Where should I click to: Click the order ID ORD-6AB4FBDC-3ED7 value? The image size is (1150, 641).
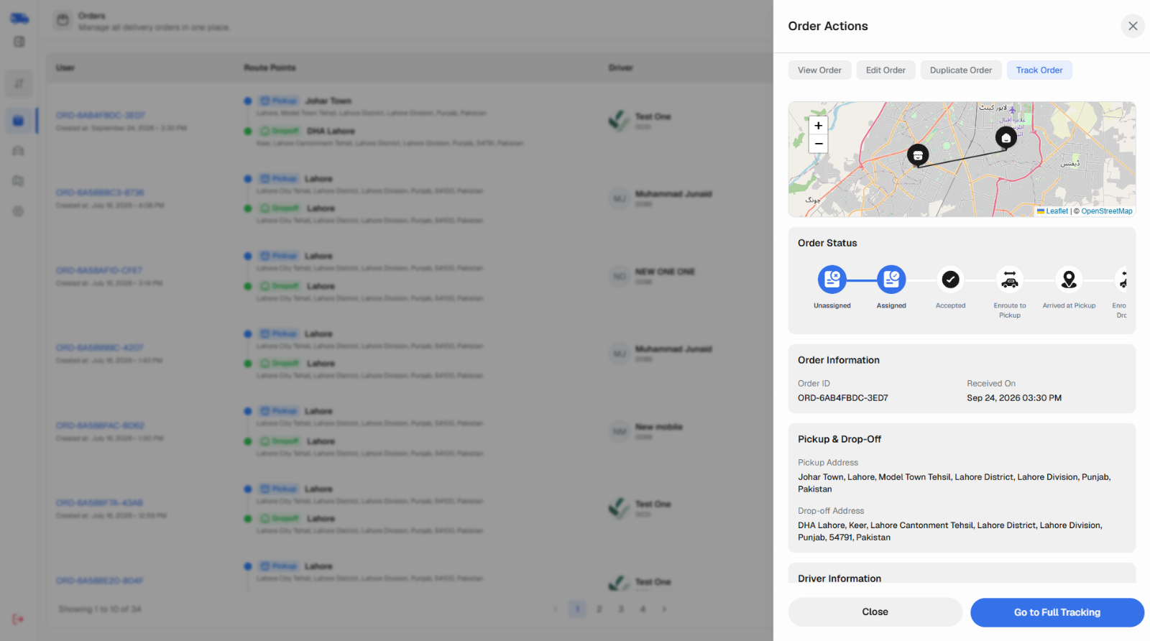843,398
